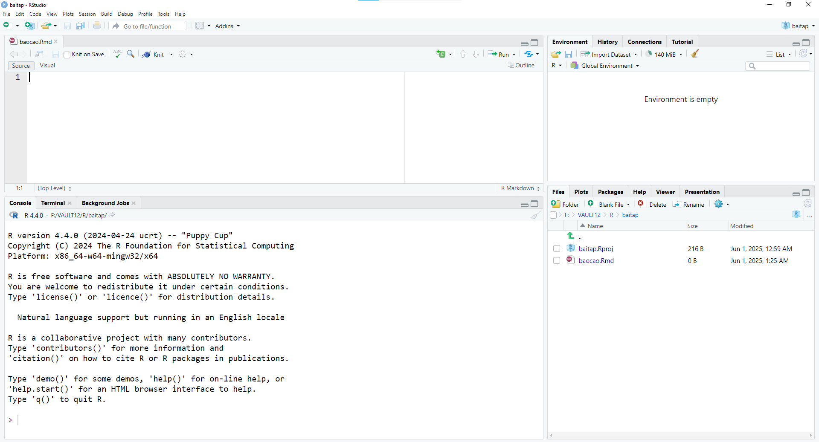Switch to Background Jobs tab
The height and width of the screenshot is (442, 819).
point(105,203)
